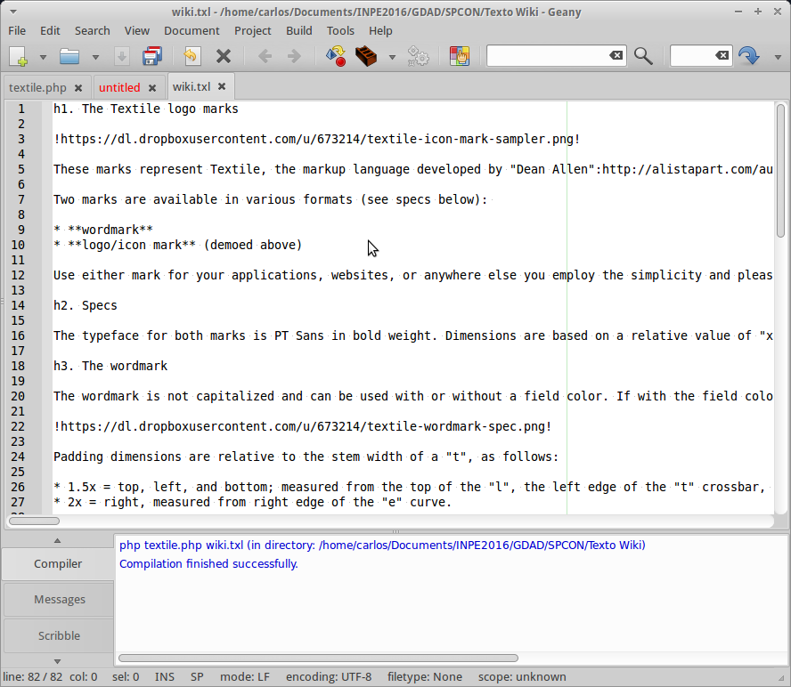This screenshot has width=791, height=687.
Task: Navigate back one location
Action: tap(265, 56)
